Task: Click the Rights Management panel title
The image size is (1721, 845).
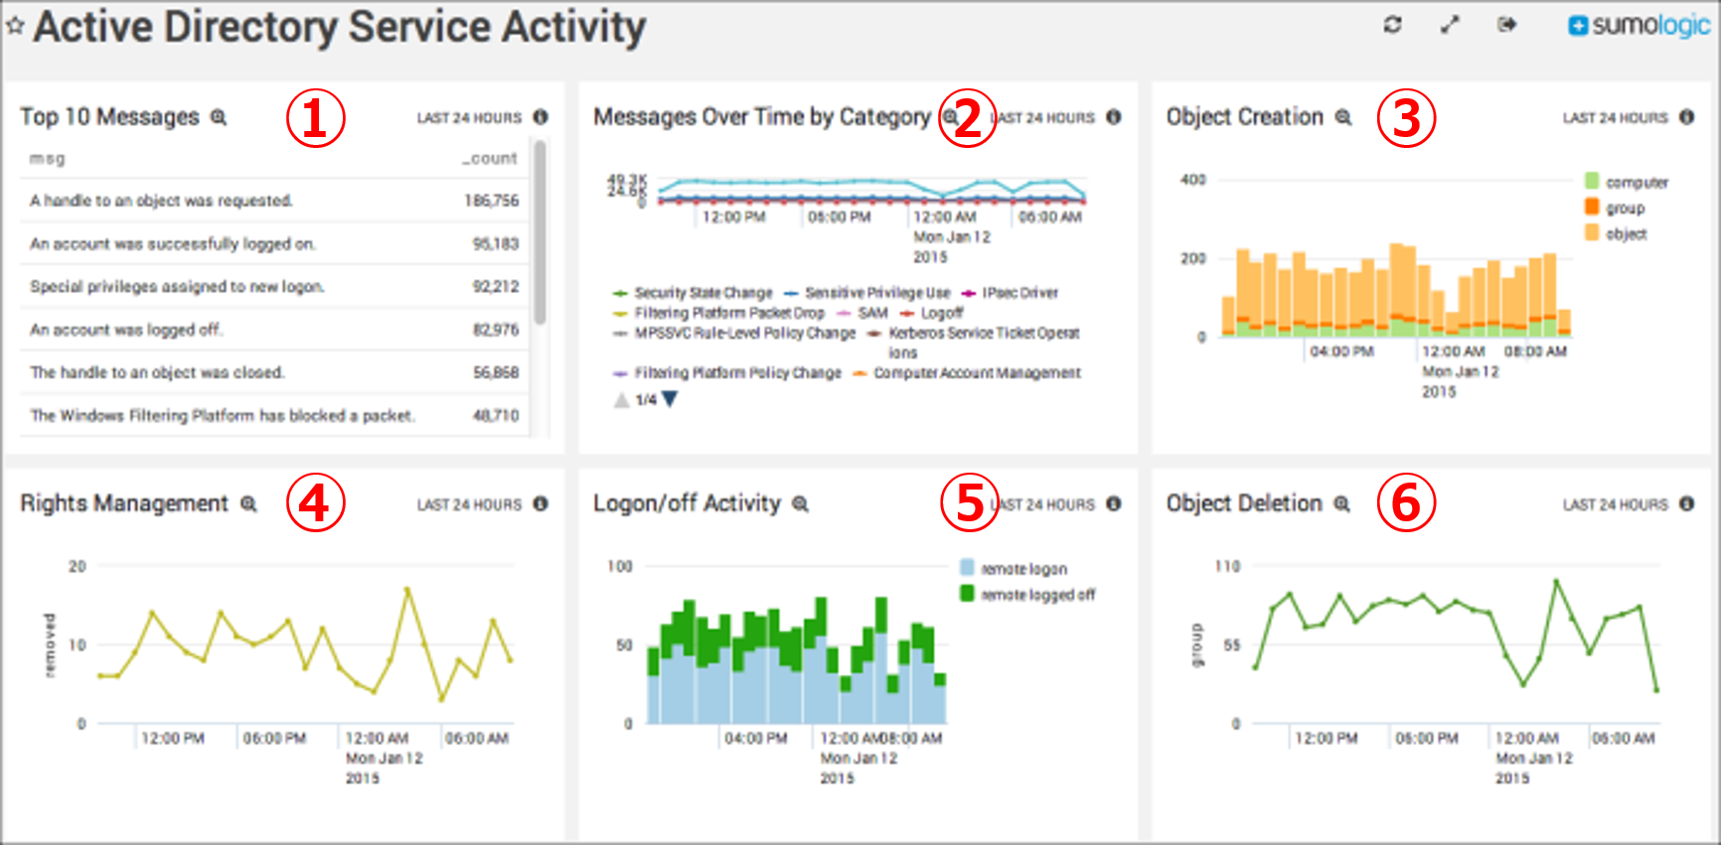Action: [124, 503]
